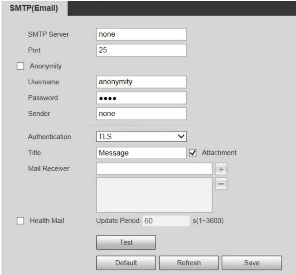
Task: Click the Refresh button
Action: click(189, 263)
